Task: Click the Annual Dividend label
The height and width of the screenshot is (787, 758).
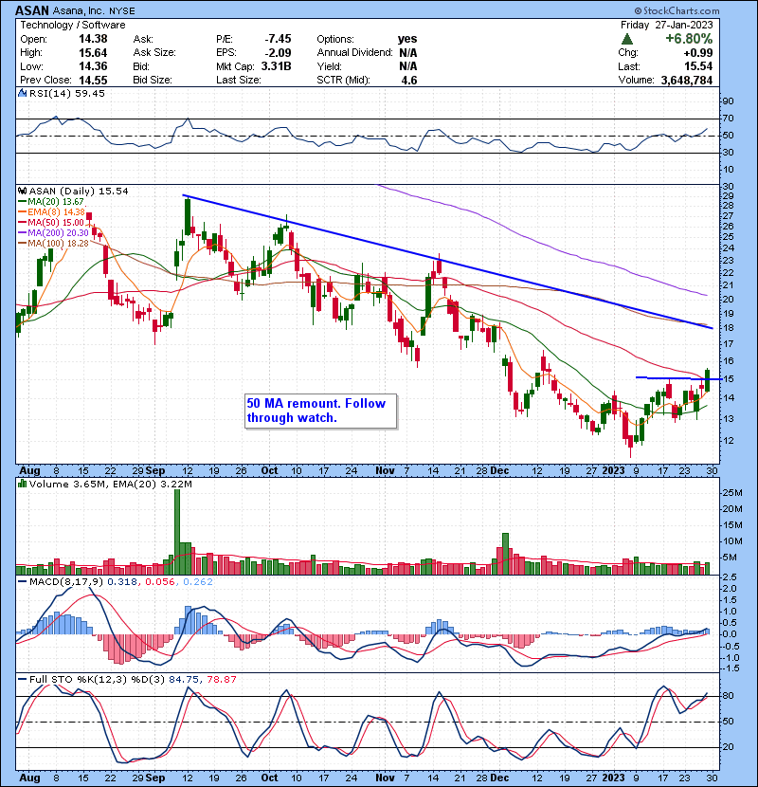Action: click(354, 53)
